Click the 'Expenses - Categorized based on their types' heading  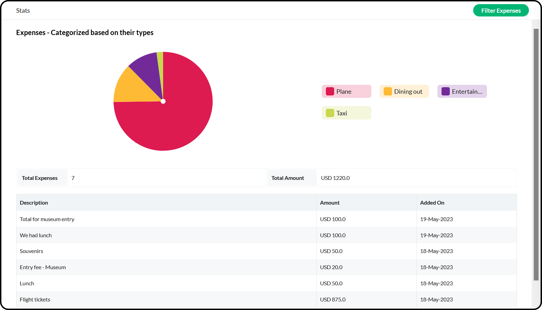[x=85, y=33]
